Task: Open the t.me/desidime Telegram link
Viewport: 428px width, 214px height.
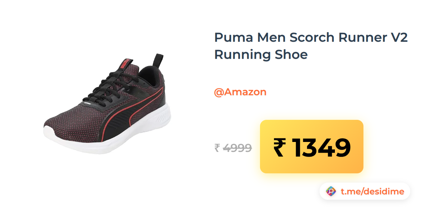Action: 372,192
